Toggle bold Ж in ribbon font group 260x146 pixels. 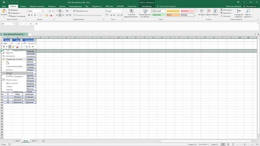(x=29, y=15)
